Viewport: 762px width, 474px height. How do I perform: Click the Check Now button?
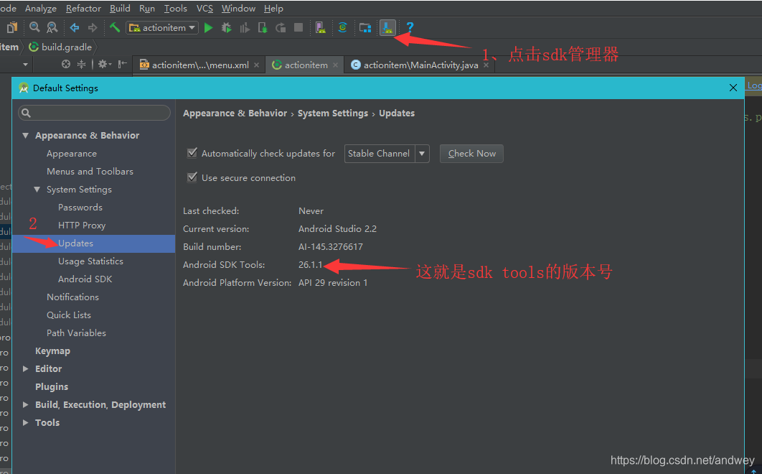(x=471, y=154)
